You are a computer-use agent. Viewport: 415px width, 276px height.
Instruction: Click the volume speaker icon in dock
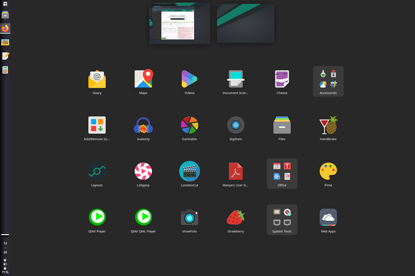[x=5, y=264]
